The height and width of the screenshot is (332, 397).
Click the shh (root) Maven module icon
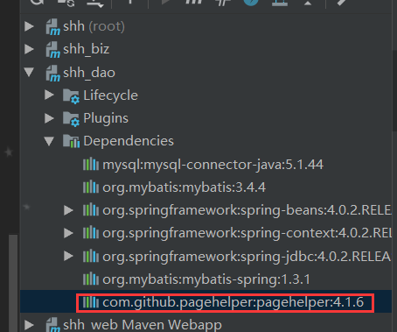[x=52, y=27]
